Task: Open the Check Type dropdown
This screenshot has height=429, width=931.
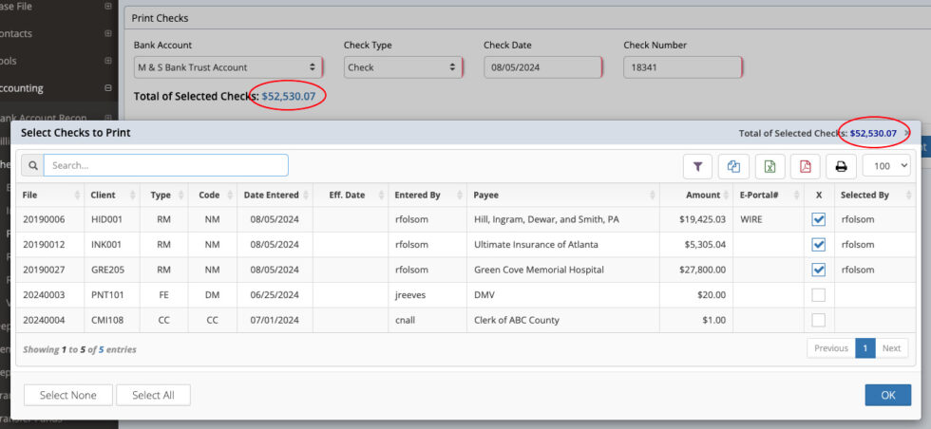Action: pyautogui.click(x=403, y=67)
